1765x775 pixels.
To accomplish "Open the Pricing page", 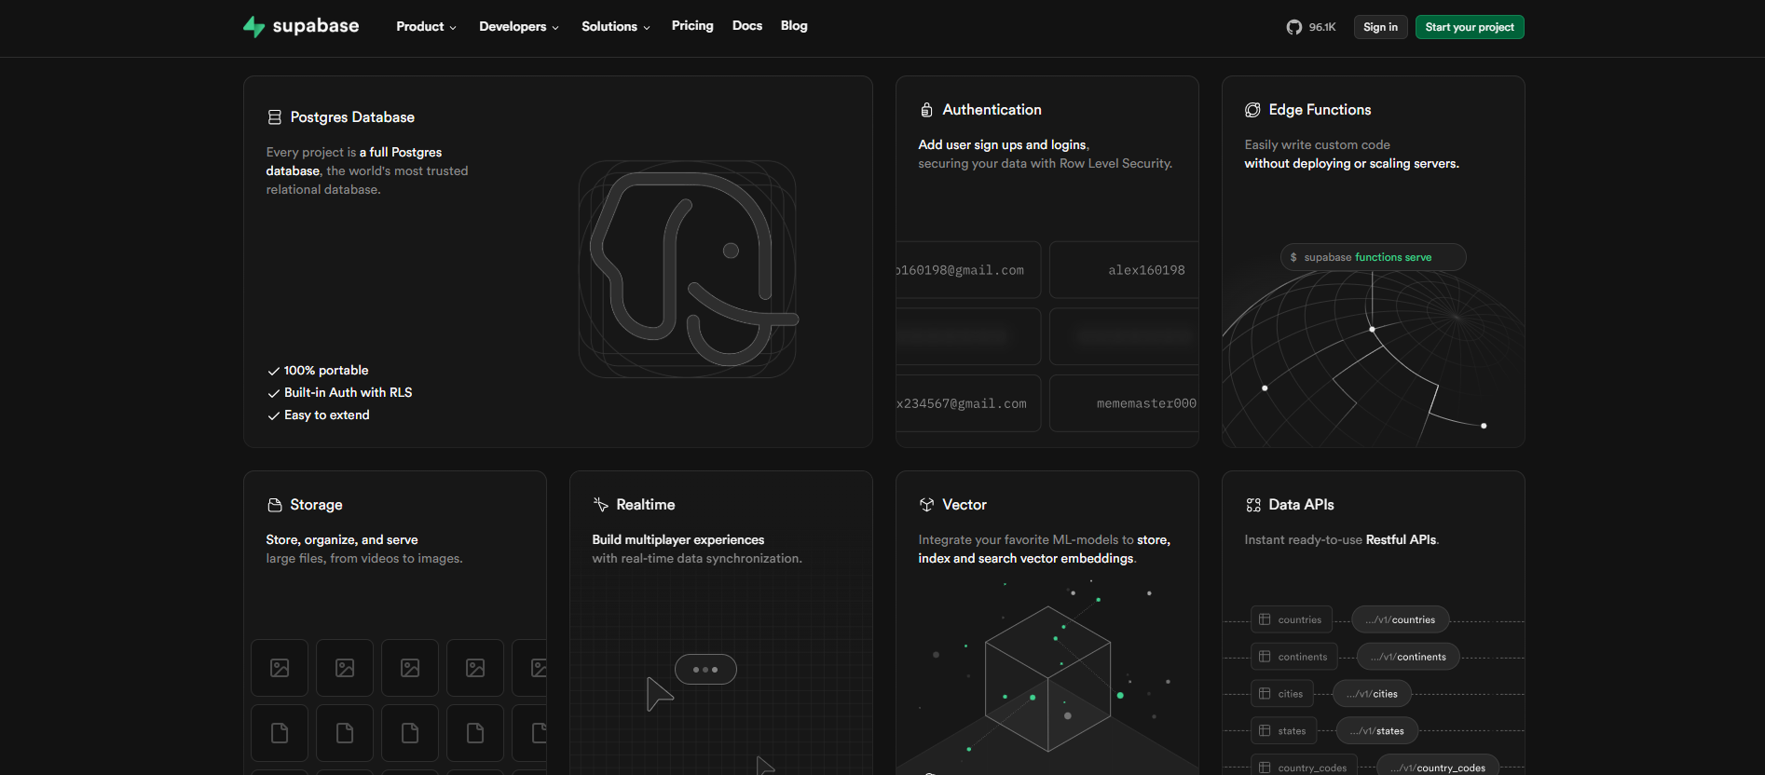I will coord(692,26).
